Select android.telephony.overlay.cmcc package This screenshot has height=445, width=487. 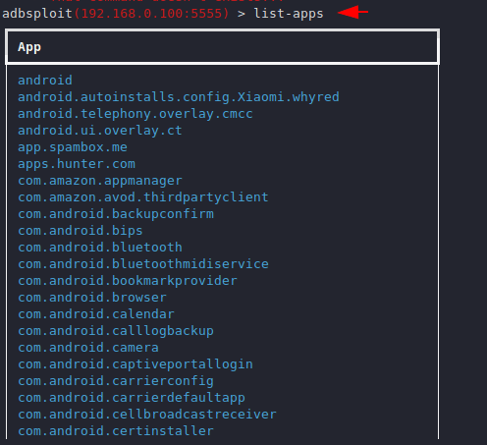[x=135, y=114]
